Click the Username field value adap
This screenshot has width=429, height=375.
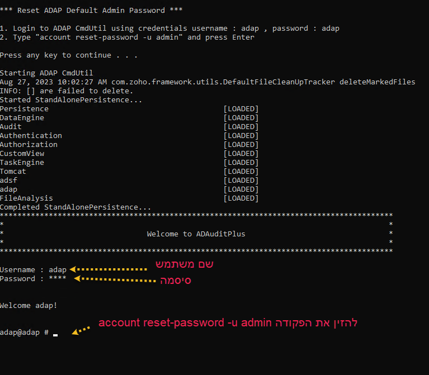[58, 270]
